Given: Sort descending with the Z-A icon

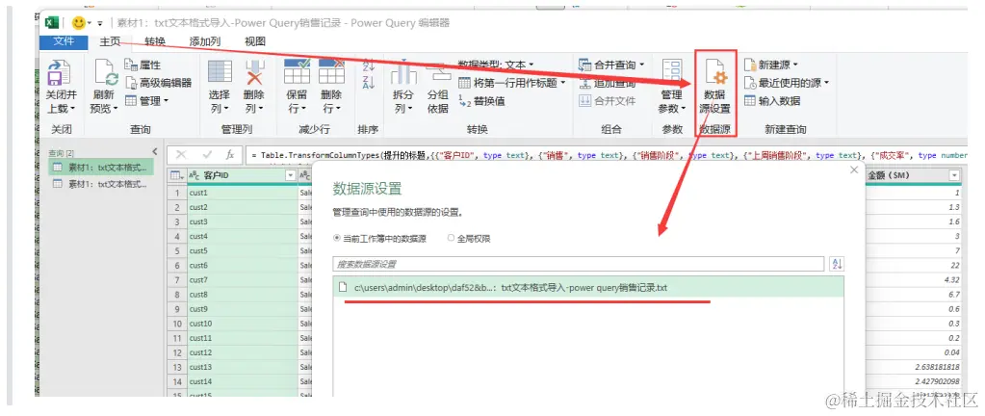Looking at the screenshot, I should click(368, 82).
